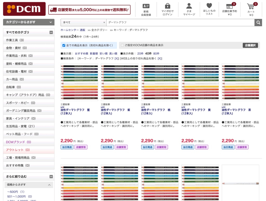Screen dimensions: 266x201
Task: Click free shipping truck banner
Action: 89,10
